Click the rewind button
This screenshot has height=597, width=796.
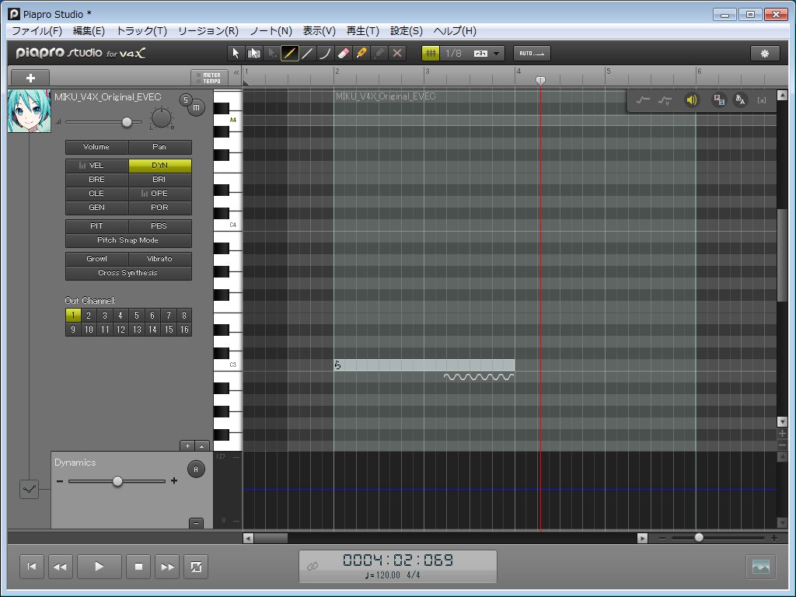[x=60, y=567]
